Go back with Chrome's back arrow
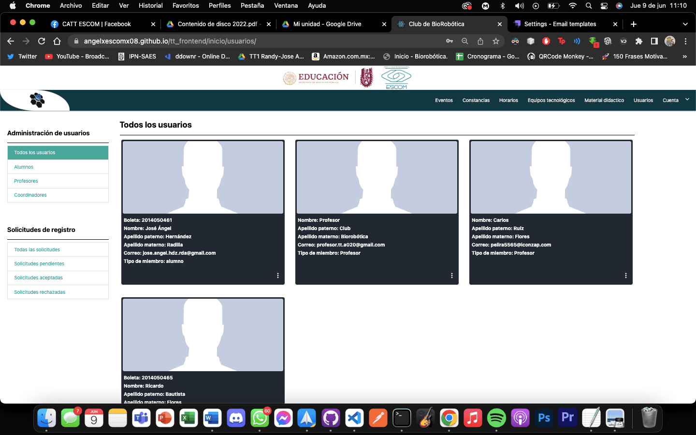 click(11, 41)
